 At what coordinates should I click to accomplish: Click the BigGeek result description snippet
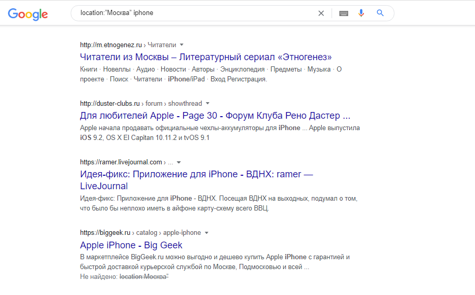(x=215, y=262)
